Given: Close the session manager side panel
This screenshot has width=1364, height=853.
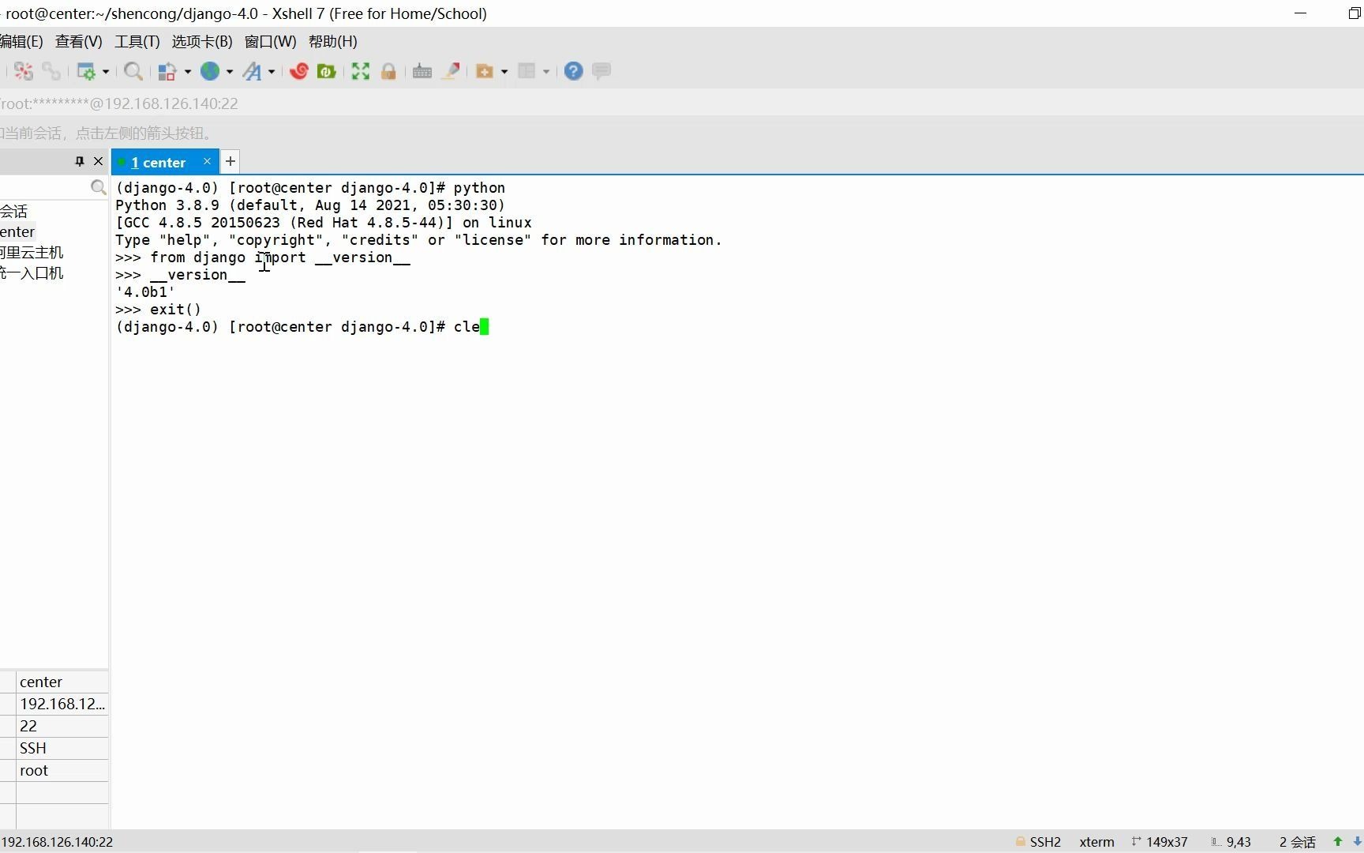Looking at the screenshot, I should 98,161.
